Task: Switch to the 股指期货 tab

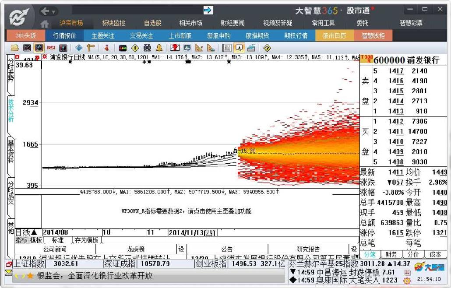Action: [x=257, y=35]
